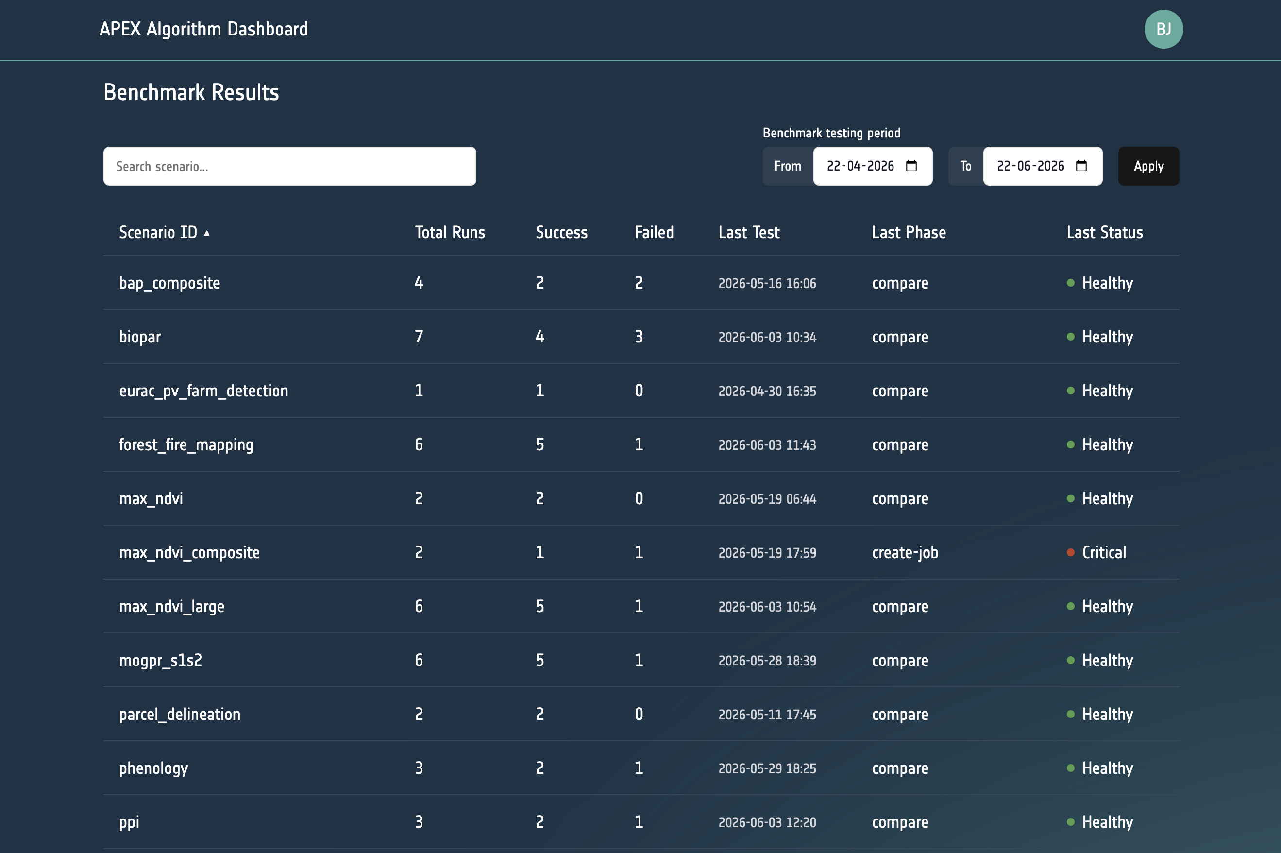Screen dimensions: 1281x853
Task: Sort by Failed column header
Action: click(x=654, y=232)
